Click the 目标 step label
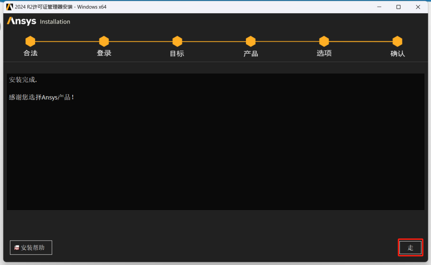431x265 pixels. 177,53
